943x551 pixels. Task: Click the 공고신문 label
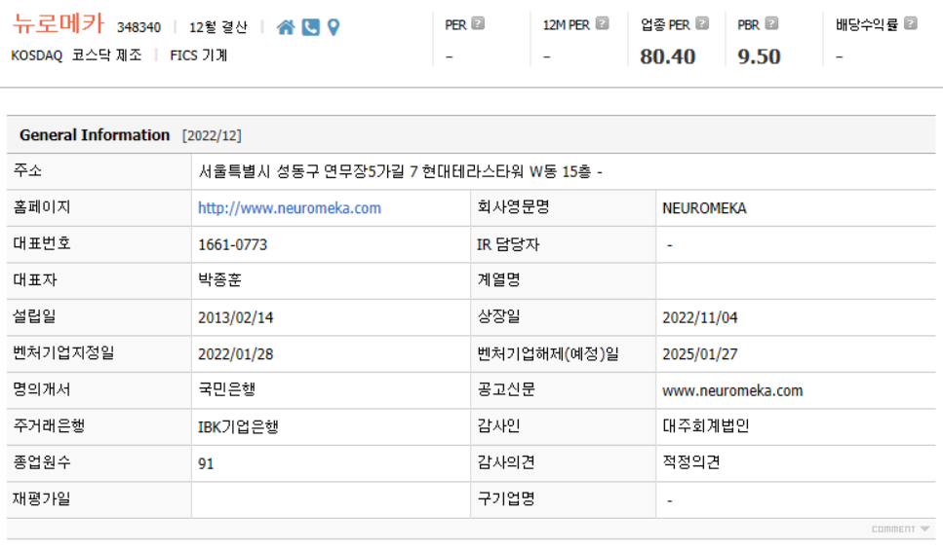[x=506, y=389]
